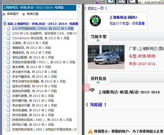Collapse all menus via 菜单折叠
164x135 pixels.
(33, 14)
